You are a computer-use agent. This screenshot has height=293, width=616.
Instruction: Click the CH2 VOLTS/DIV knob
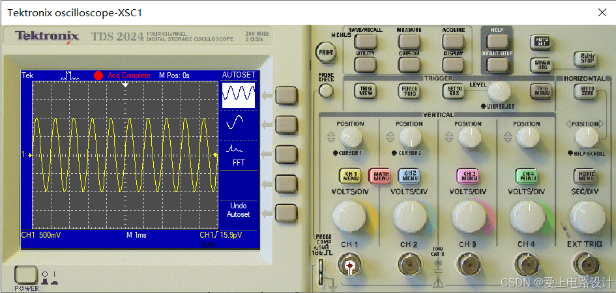point(410,217)
